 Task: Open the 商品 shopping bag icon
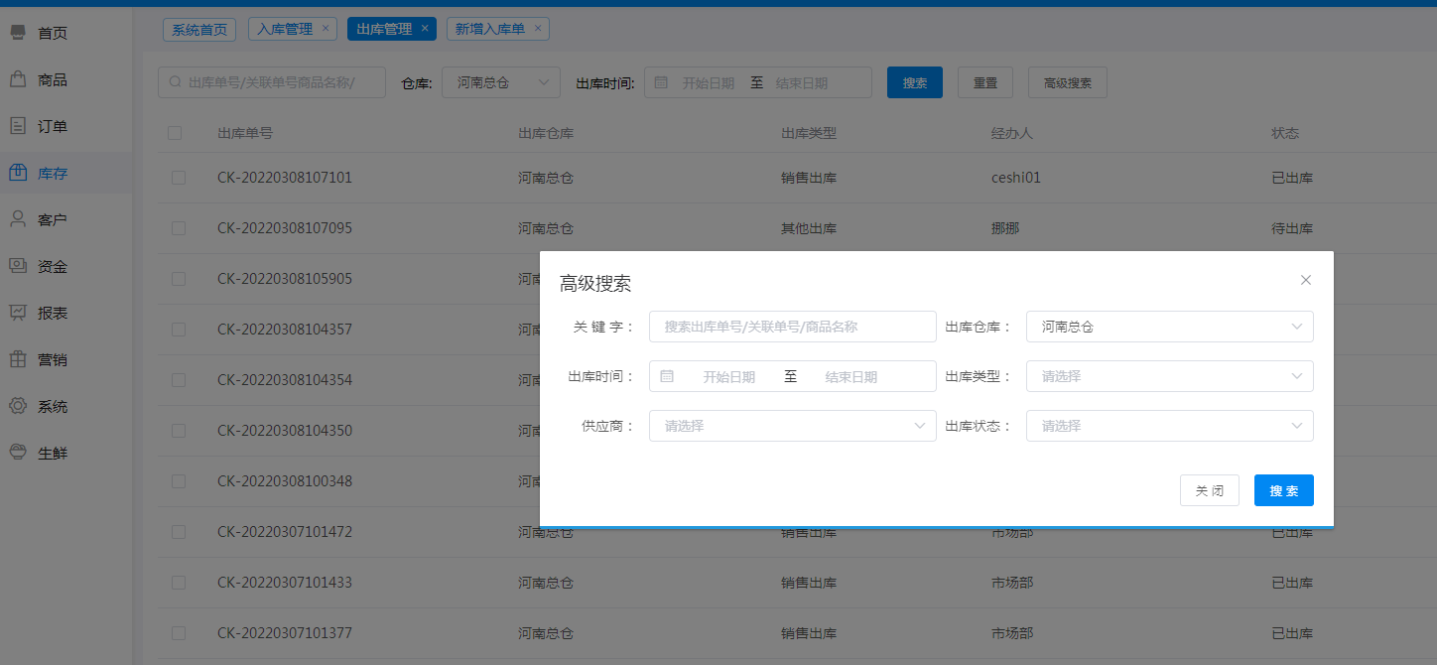click(x=18, y=79)
